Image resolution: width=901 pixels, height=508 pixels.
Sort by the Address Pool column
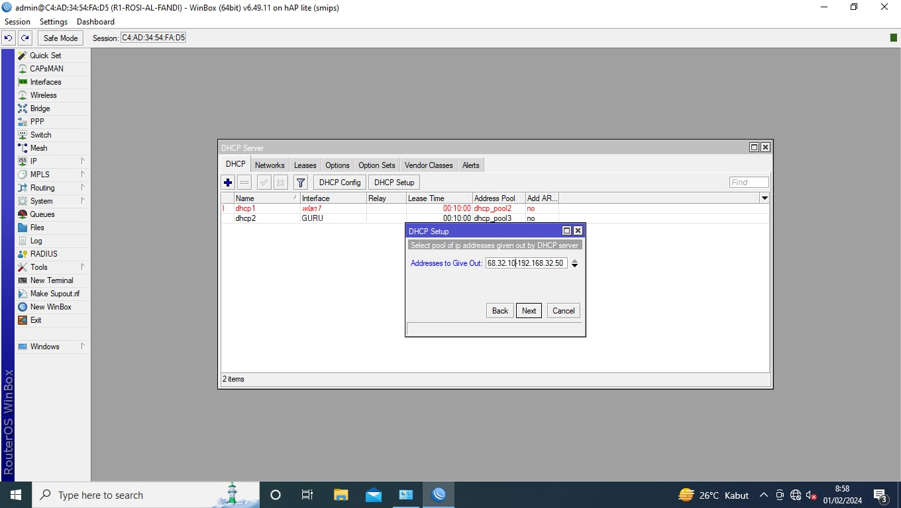[499, 198]
